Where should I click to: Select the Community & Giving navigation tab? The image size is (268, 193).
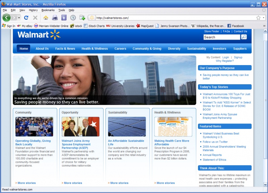[x=147, y=49]
